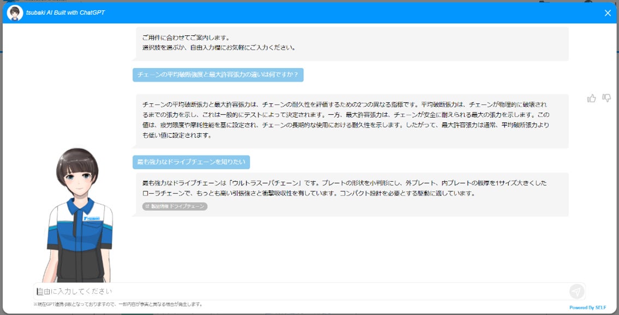Image resolution: width=619 pixels, height=315 pixels.
Task: Open the 製品情報 ドライブチェーン link chip
Action: coord(175,206)
